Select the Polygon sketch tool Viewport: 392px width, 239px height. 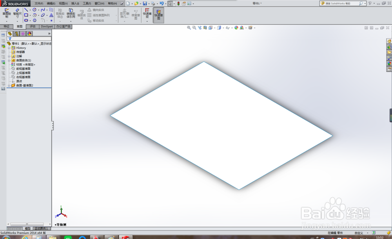click(34, 20)
